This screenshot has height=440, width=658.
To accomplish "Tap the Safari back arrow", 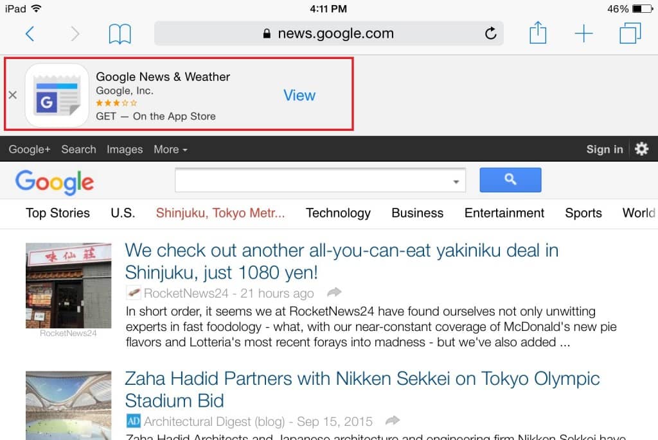I will pyautogui.click(x=30, y=33).
